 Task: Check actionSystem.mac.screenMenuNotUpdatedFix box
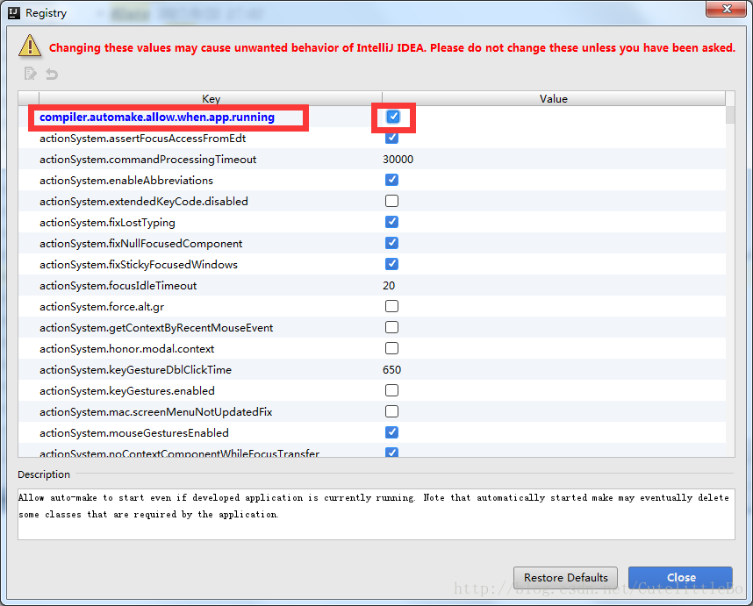[x=392, y=411]
